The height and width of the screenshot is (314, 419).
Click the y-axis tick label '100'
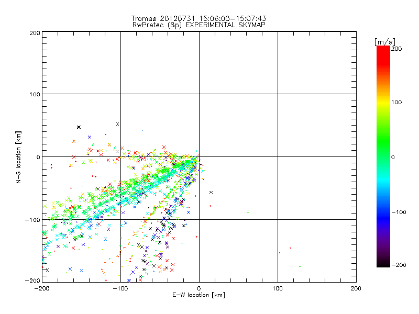tap(35, 94)
